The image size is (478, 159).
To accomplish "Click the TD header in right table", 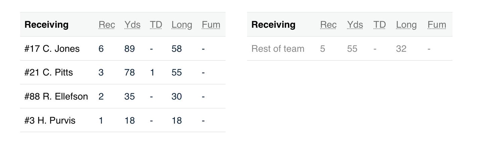I will point(379,25).
